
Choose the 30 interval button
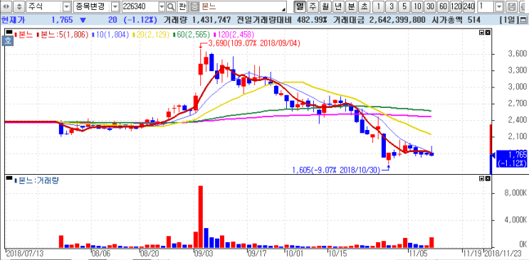pos(430,6)
